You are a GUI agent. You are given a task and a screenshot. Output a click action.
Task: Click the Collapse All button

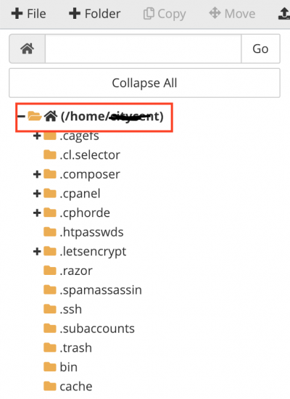pyautogui.click(x=144, y=83)
